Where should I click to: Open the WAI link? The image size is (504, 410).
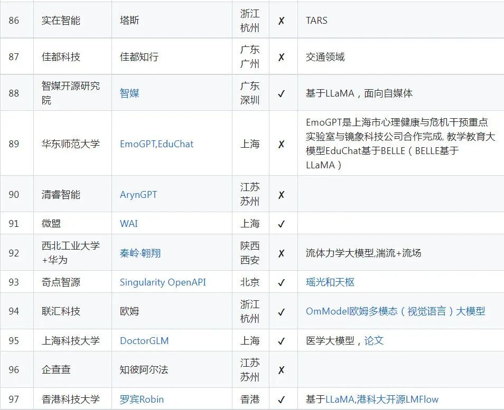click(128, 223)
